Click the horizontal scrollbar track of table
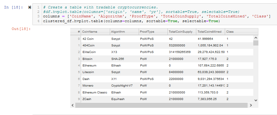The image size is (277, 115). tap(161, 105)
